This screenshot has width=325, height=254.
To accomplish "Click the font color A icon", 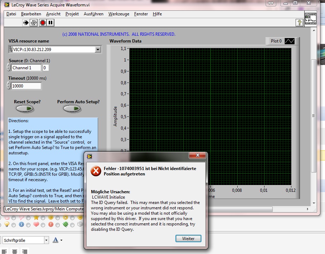I will (55, 240).
